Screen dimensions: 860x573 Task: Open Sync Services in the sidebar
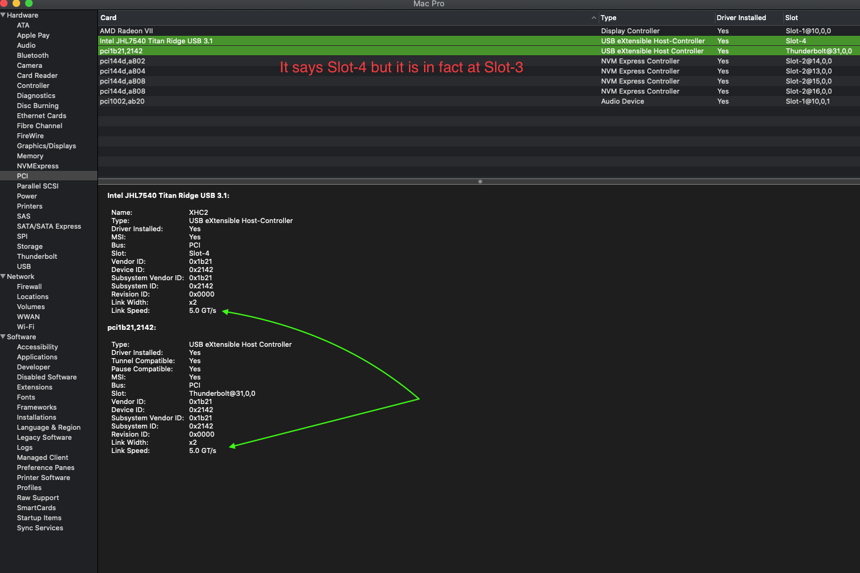40,528
